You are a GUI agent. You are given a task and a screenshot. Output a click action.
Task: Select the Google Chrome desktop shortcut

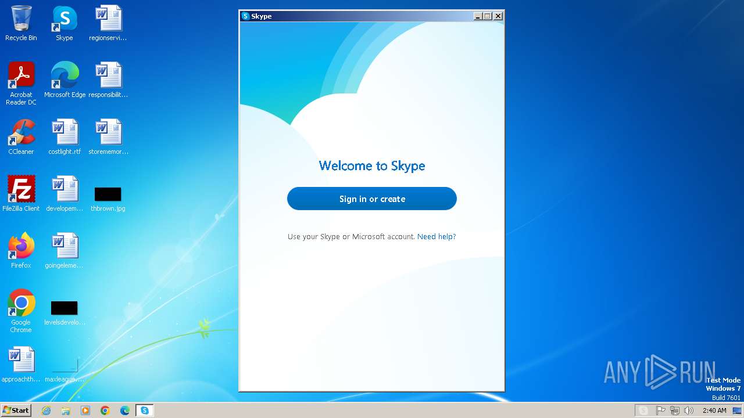(21, 311)
